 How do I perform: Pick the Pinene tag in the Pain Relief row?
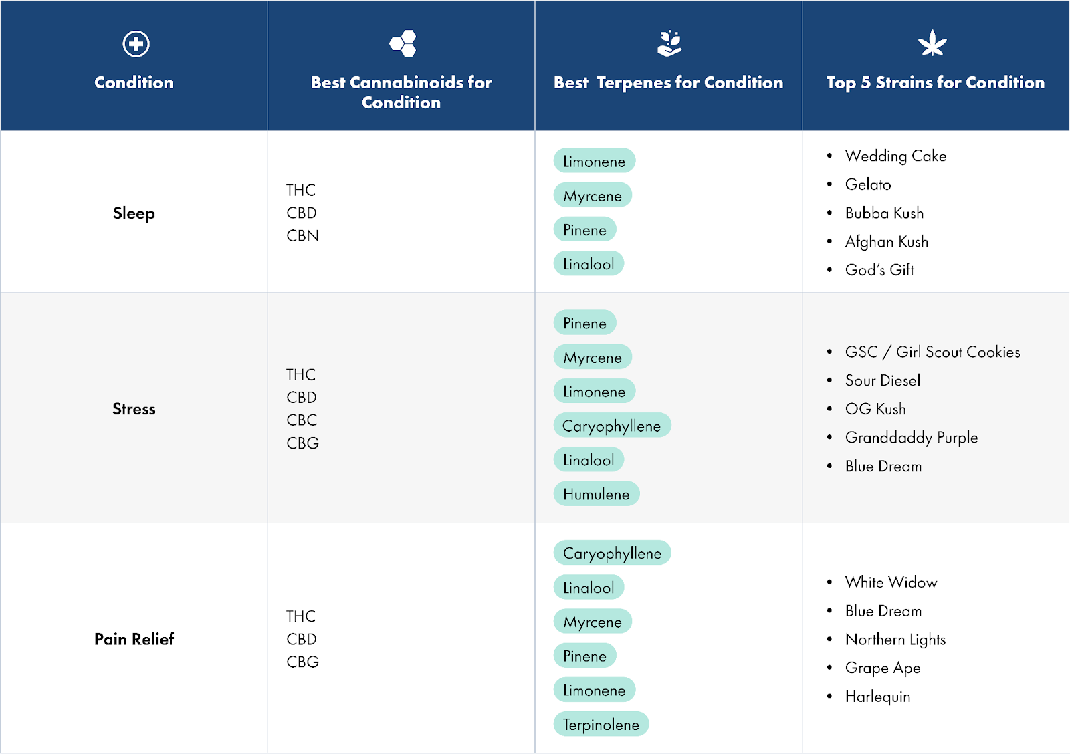584,656
